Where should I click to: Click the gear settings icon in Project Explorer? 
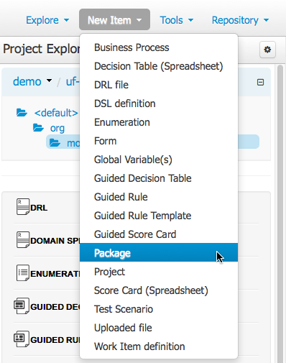267,50
